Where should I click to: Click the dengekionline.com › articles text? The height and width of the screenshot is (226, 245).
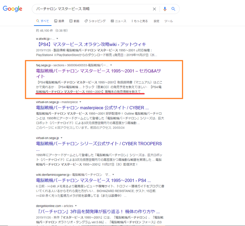[54, 206]
